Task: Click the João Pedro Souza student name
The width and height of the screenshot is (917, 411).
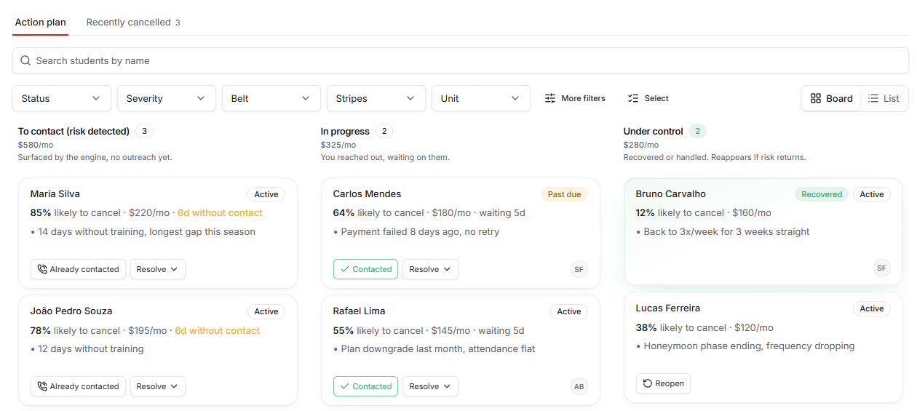Action: [x=71, y=311]
